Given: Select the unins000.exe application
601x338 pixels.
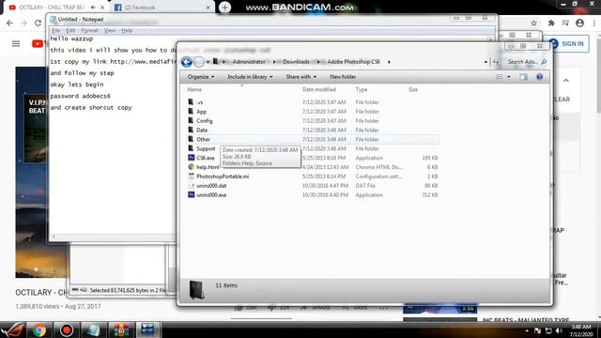Looking at the screenshot, I should tap(211, 195).
